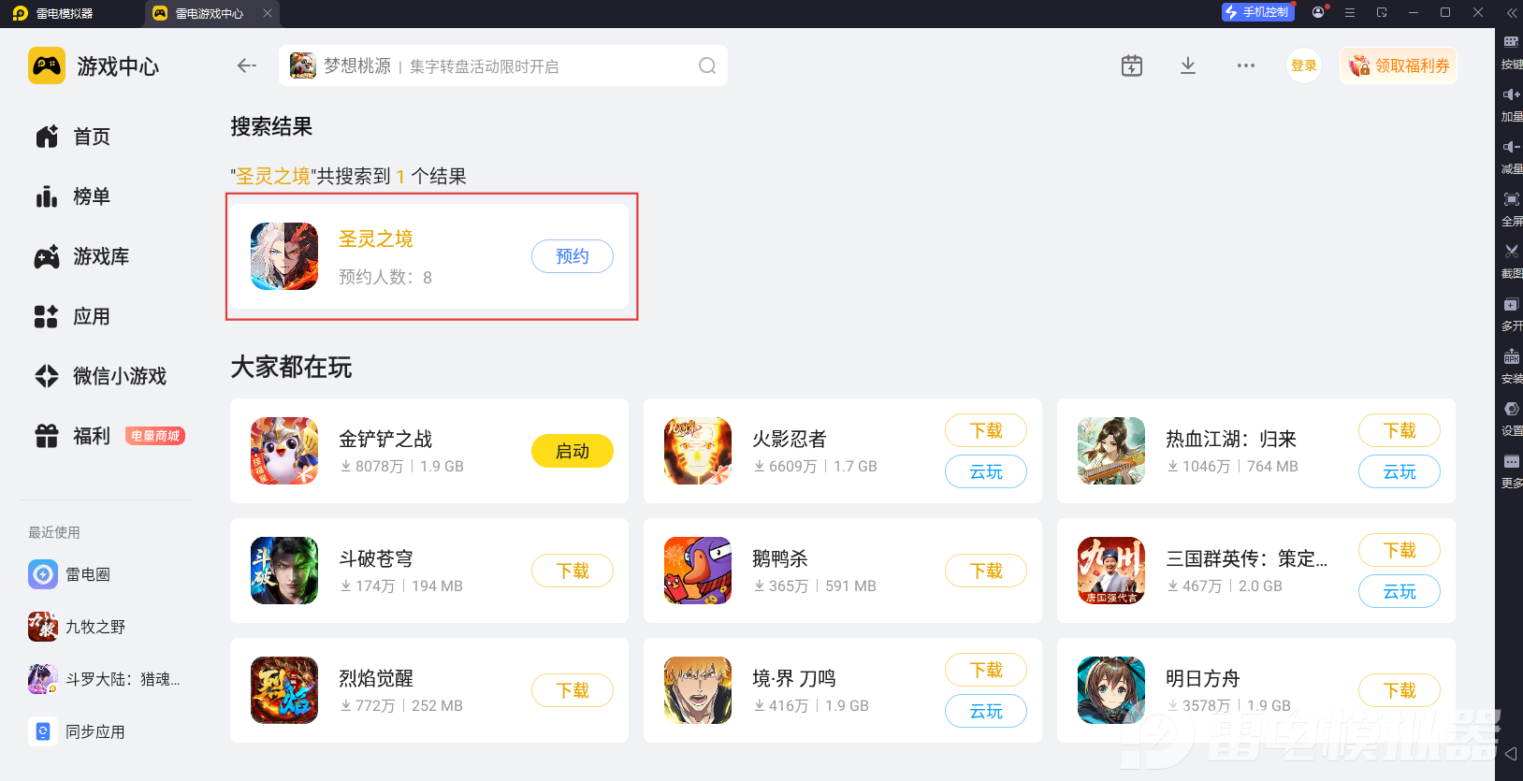Open 九牧之野 recent game icon
Viewport: 1523px width, 781px height.
[x=43, y=627]
